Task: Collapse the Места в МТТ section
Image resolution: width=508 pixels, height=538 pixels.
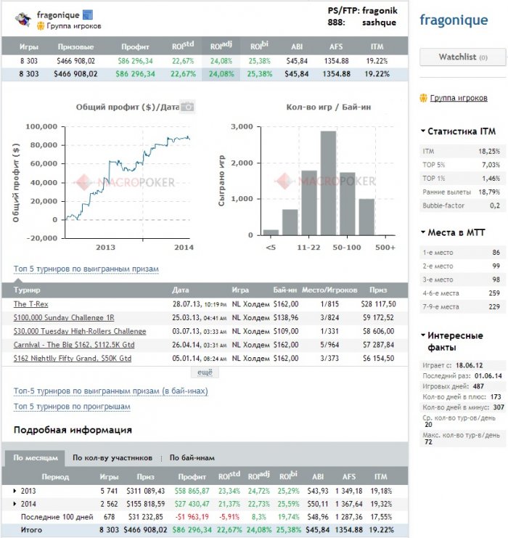Action: pos(423,232)
